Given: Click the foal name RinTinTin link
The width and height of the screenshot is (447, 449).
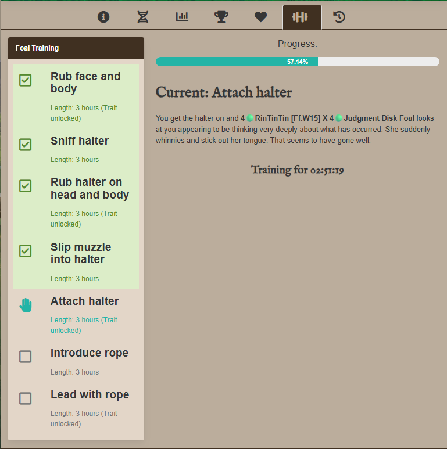Looking at the screenshot, I should pos(287,118).
